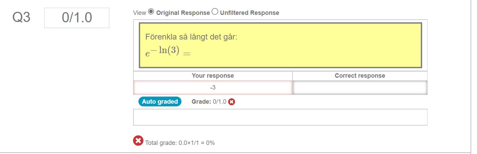This screenshot has width=477, height=154.
Task: Click the Auto graded badge
Action: 160,102
